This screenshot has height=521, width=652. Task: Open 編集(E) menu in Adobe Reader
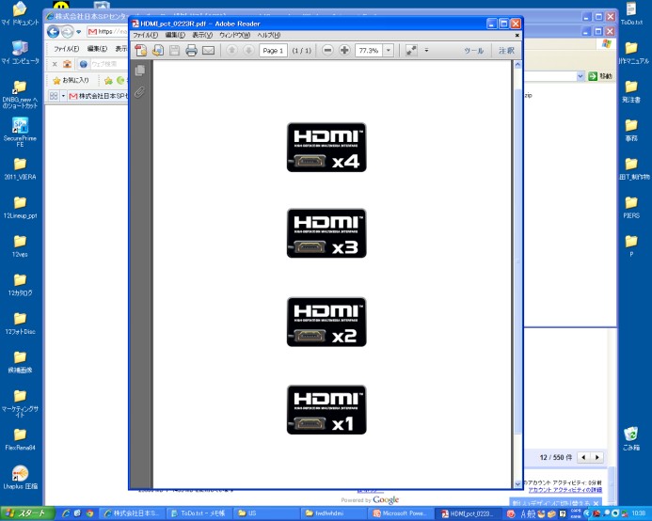click(x=175, y=35)
